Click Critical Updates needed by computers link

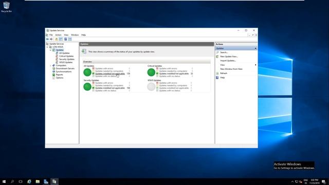[x=173, y=71]
